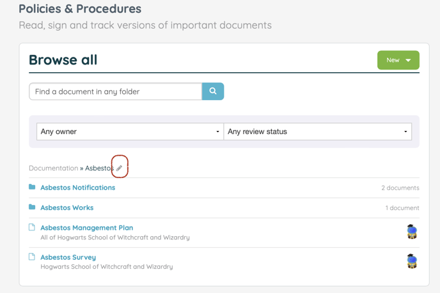Focus the Find a document search field

(x=115, y=91)
